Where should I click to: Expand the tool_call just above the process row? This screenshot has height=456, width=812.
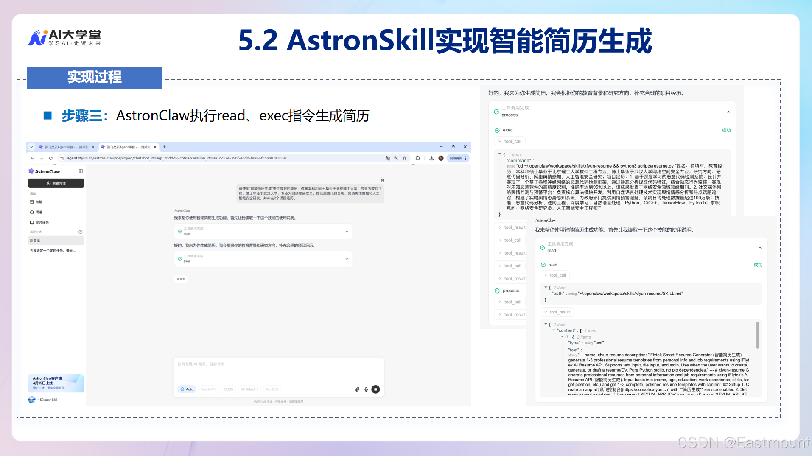pyautogui.click(x=510, y=266)
